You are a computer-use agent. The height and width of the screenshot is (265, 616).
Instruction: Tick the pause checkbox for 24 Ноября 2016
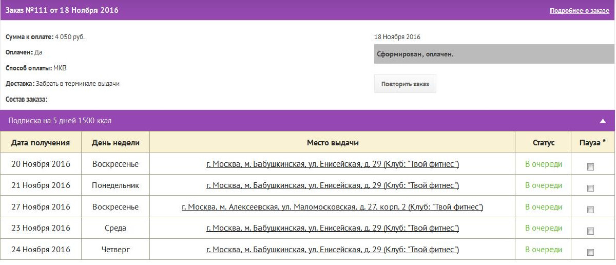click(x=590, y=252)
